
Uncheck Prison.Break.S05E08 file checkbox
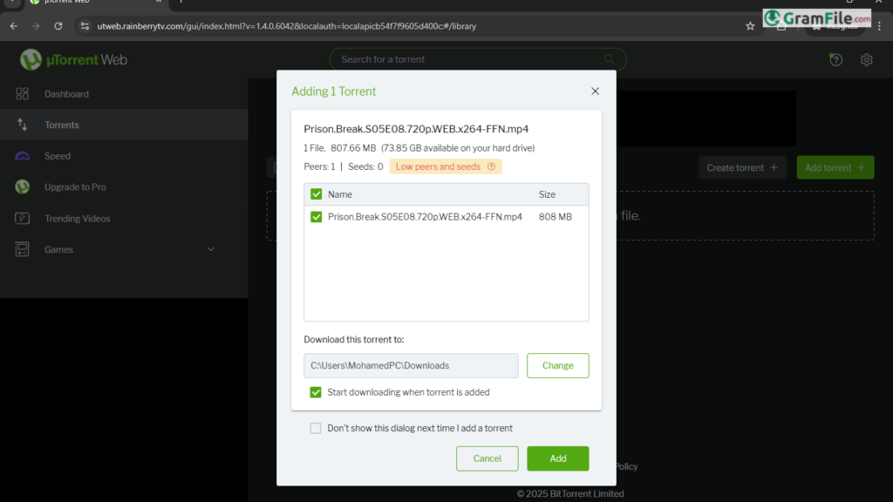(x=316, y=217)
